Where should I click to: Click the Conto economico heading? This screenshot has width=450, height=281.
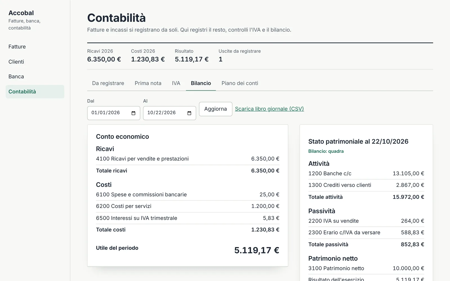coord(122,137)
